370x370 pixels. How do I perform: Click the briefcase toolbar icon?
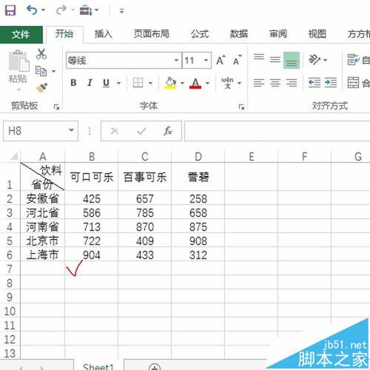coord(85,10)
